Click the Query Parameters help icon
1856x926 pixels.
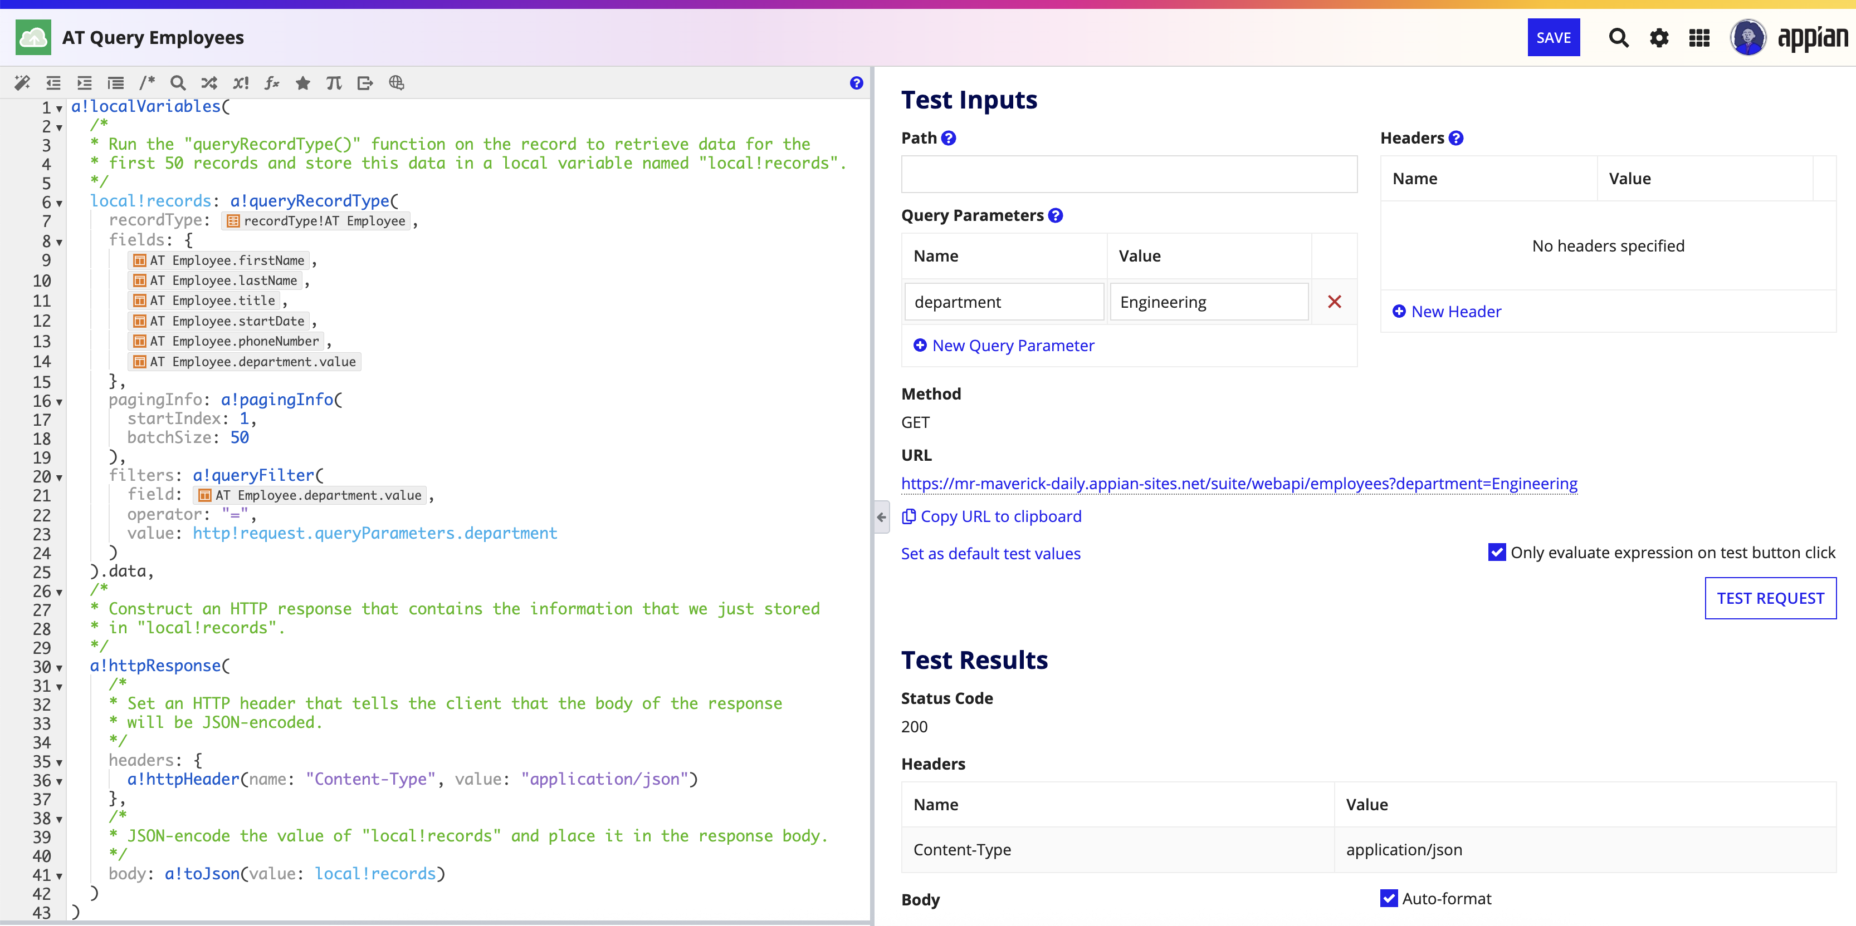tap(1056, 215)
